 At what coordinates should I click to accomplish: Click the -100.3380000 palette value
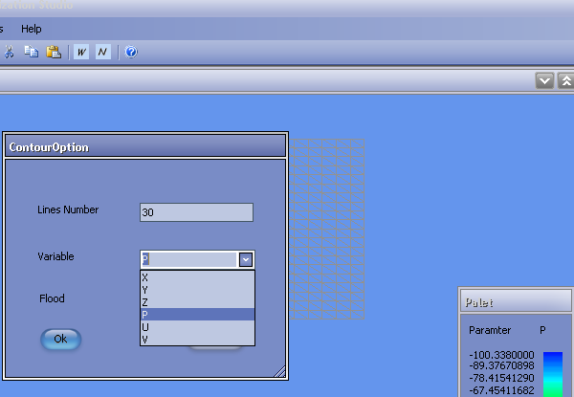pyautogui.click(x=501, y=355)
